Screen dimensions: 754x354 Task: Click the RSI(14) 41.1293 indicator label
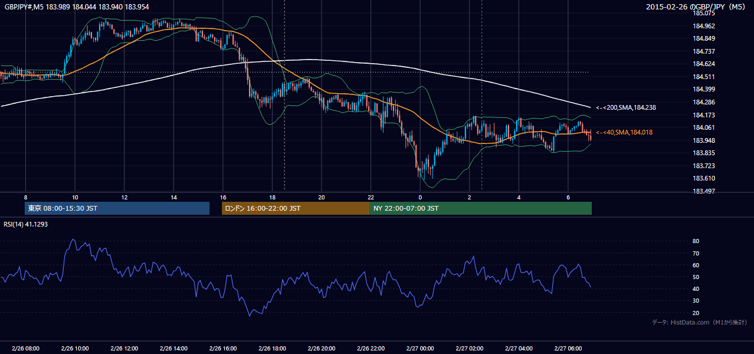click(27, 224)
